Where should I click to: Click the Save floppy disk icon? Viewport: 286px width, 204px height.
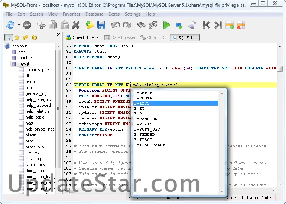click(101, 25)
